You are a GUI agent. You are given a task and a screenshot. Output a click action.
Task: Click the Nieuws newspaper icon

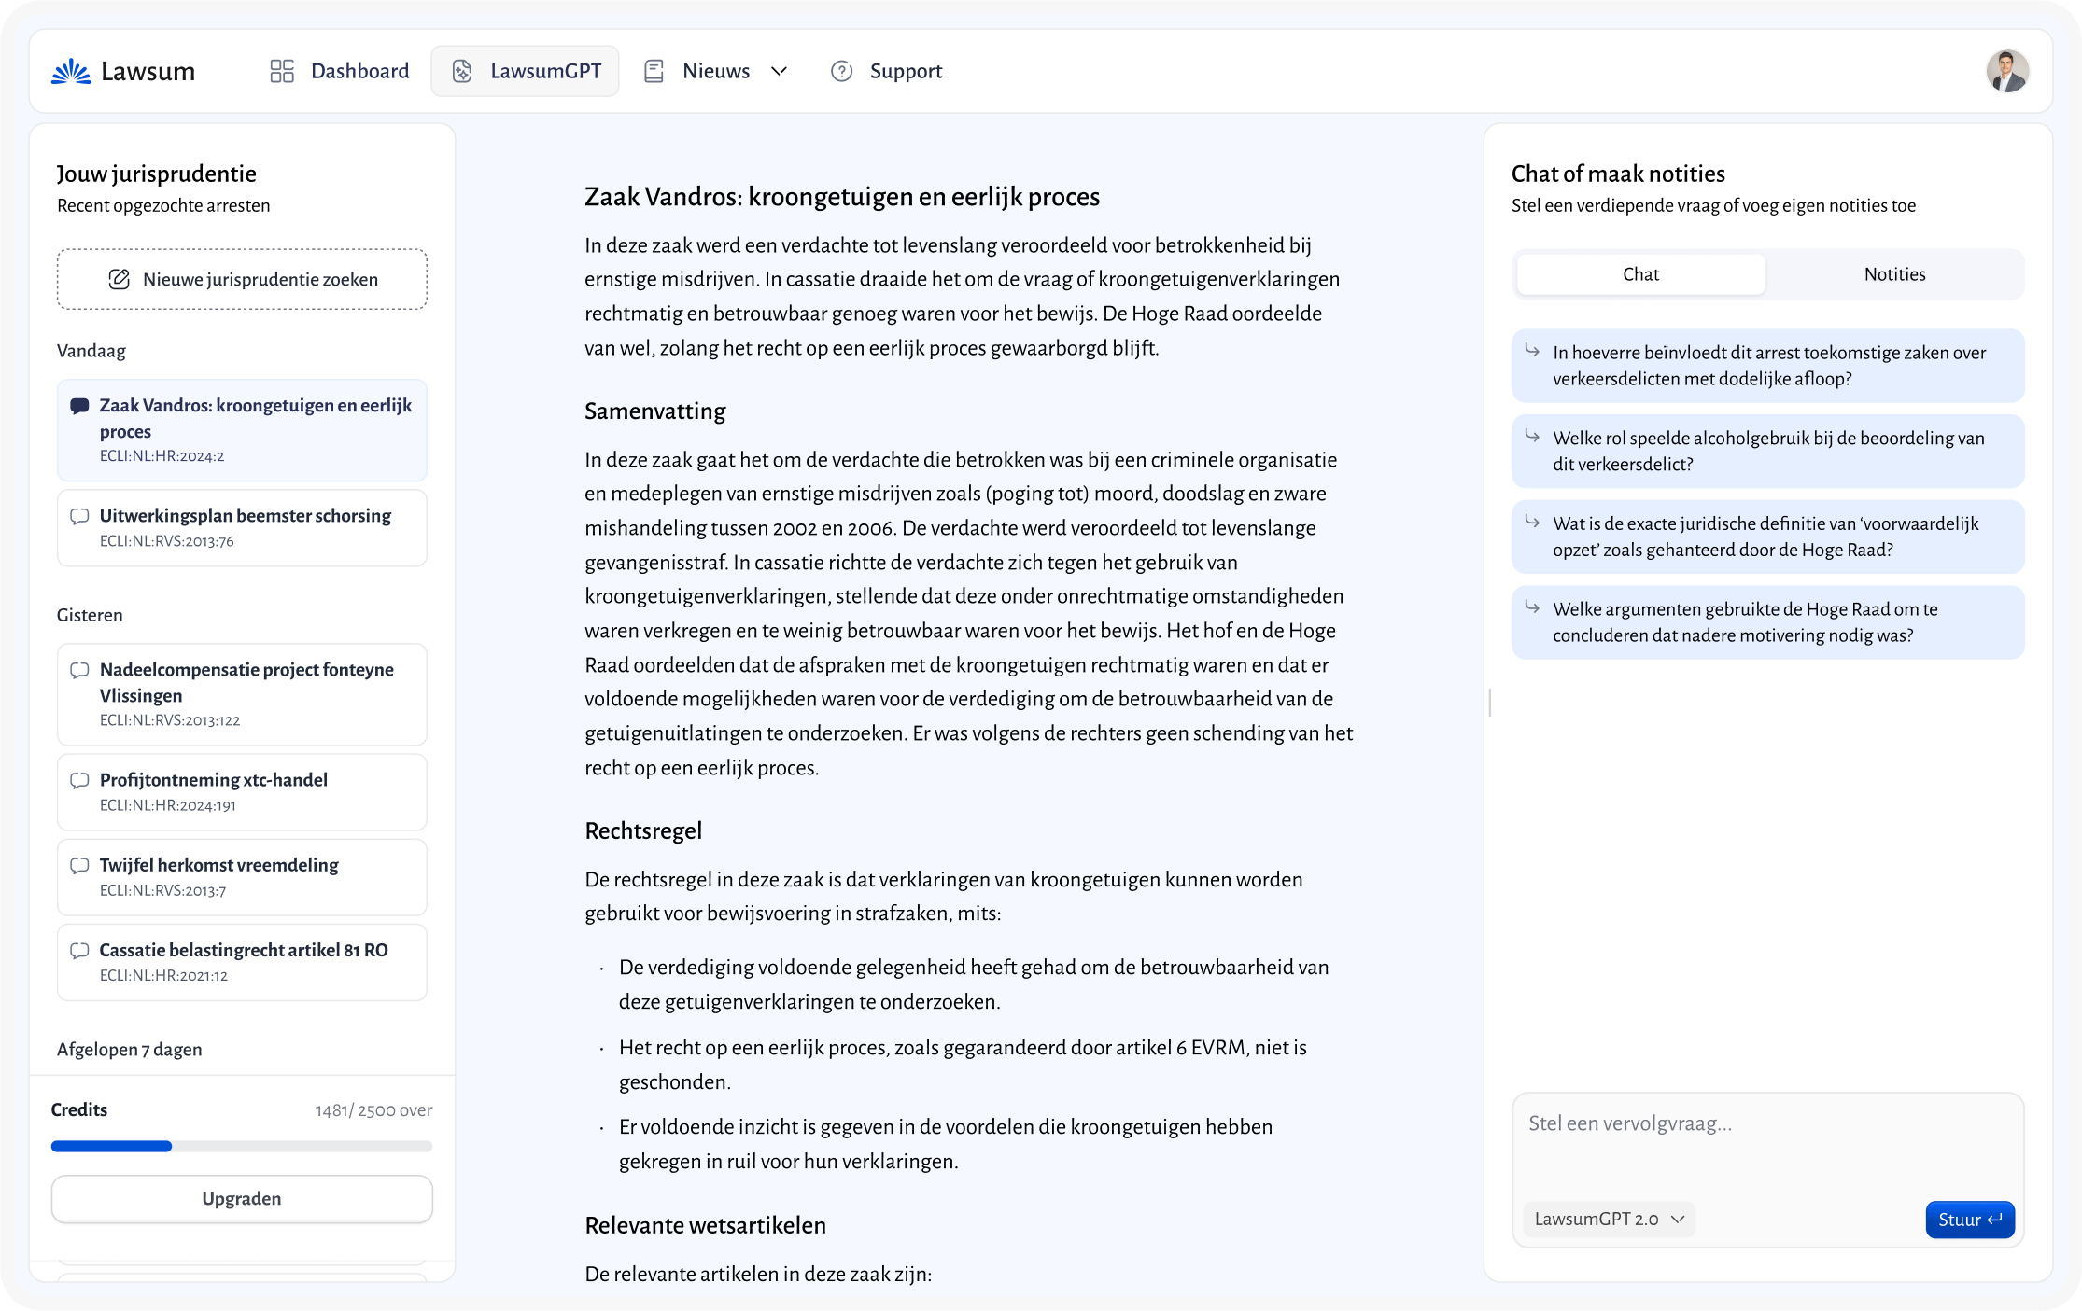(654, 71)
